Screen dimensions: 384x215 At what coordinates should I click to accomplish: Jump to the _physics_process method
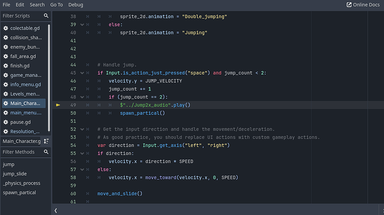22,183
